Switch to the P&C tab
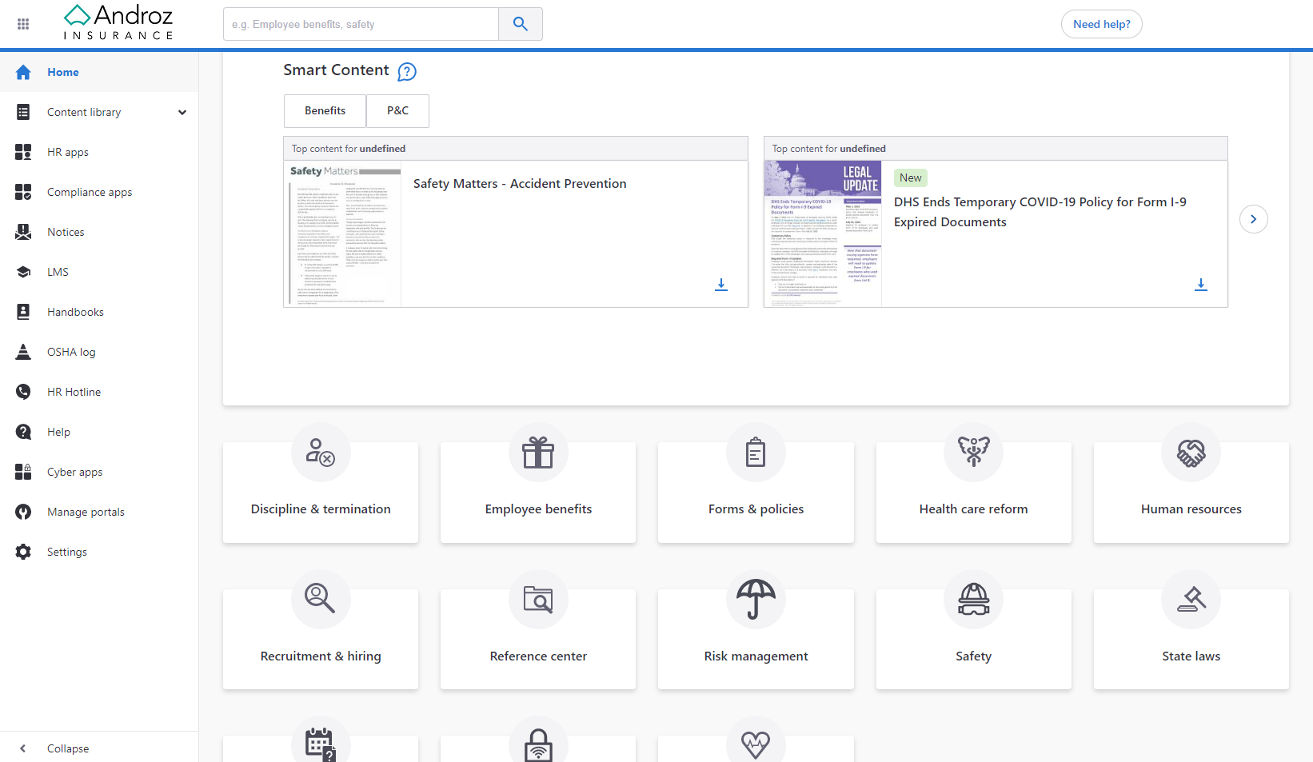This screenshot has width=1313, height=762. pos(397,111)
